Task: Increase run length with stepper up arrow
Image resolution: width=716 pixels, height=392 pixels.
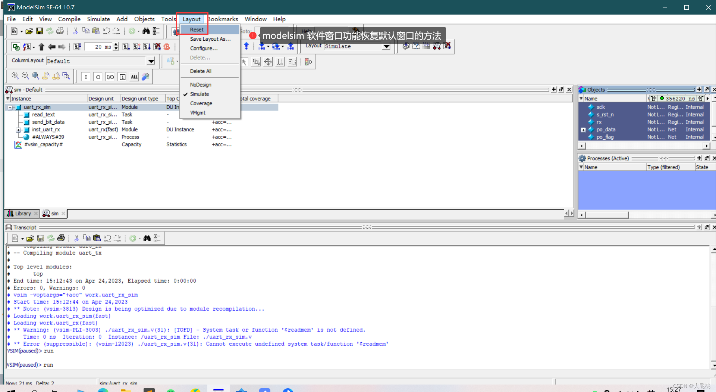Action: click(x=116, y=44)
